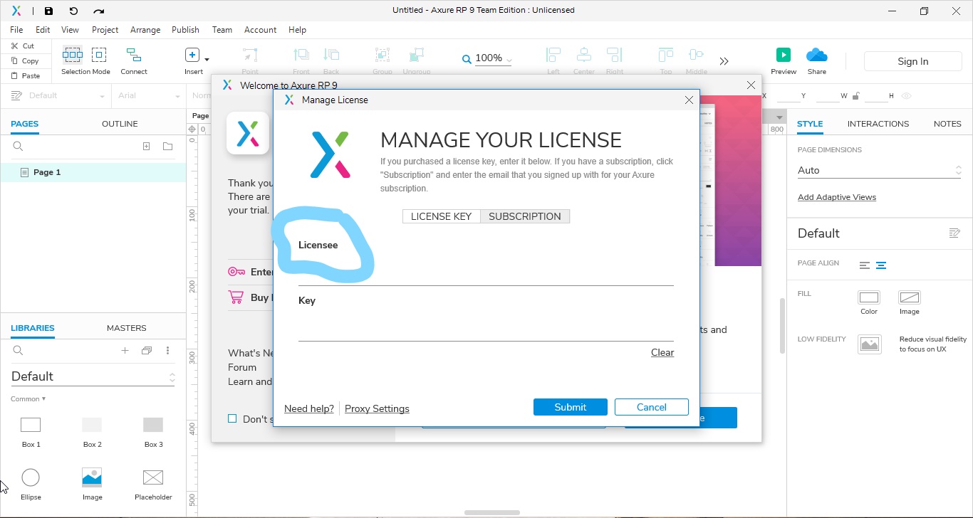The width and height of the screenshot is (973, 518).
Task: Choose contained Selection Mode icon
Action: tap(99, 55)
